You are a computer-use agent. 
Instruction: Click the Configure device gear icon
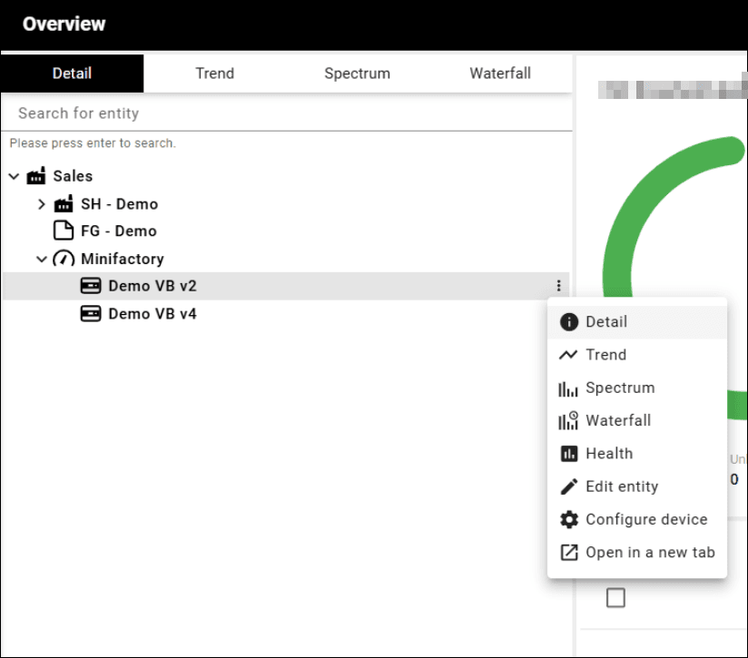point(568,519)
